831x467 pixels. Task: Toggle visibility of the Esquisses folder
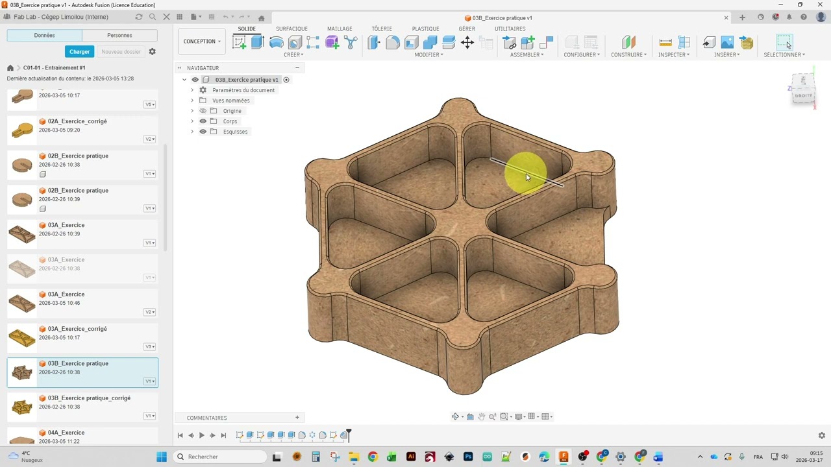click(203, 132)
